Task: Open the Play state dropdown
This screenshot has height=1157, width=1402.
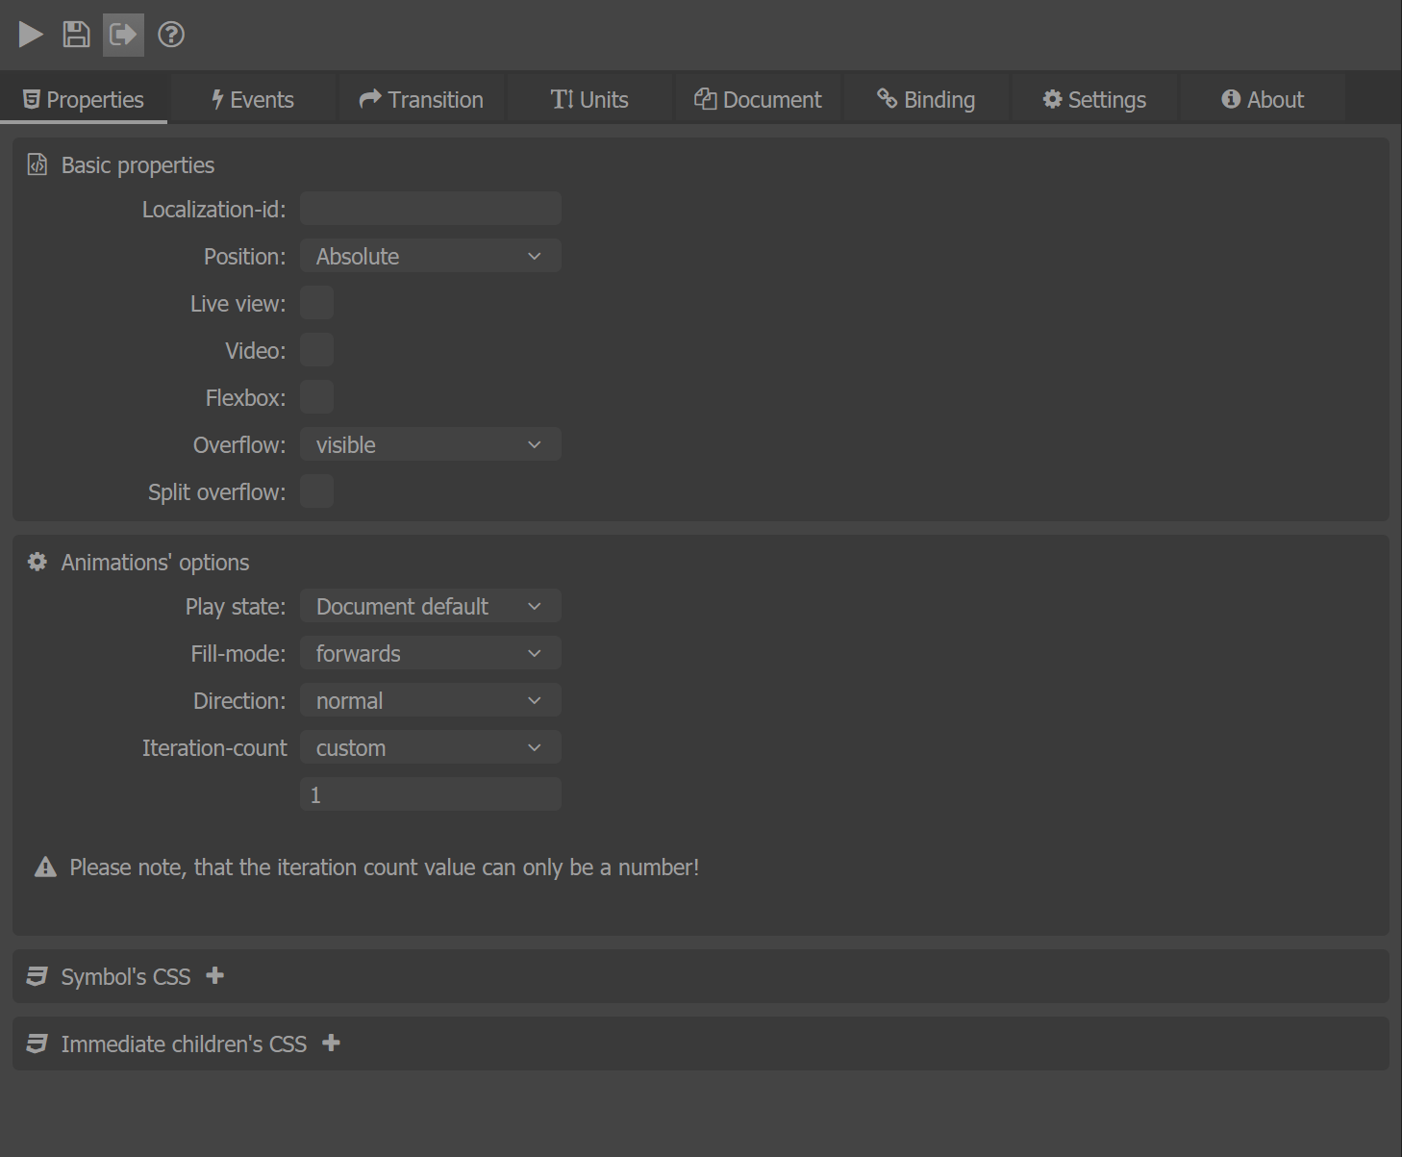Action: tap(431, 606)
